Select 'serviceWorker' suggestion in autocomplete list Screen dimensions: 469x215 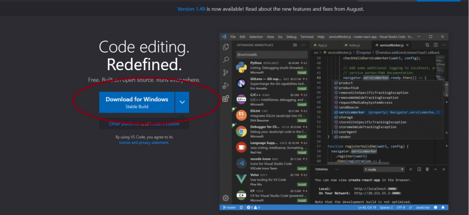coord(388,112)
